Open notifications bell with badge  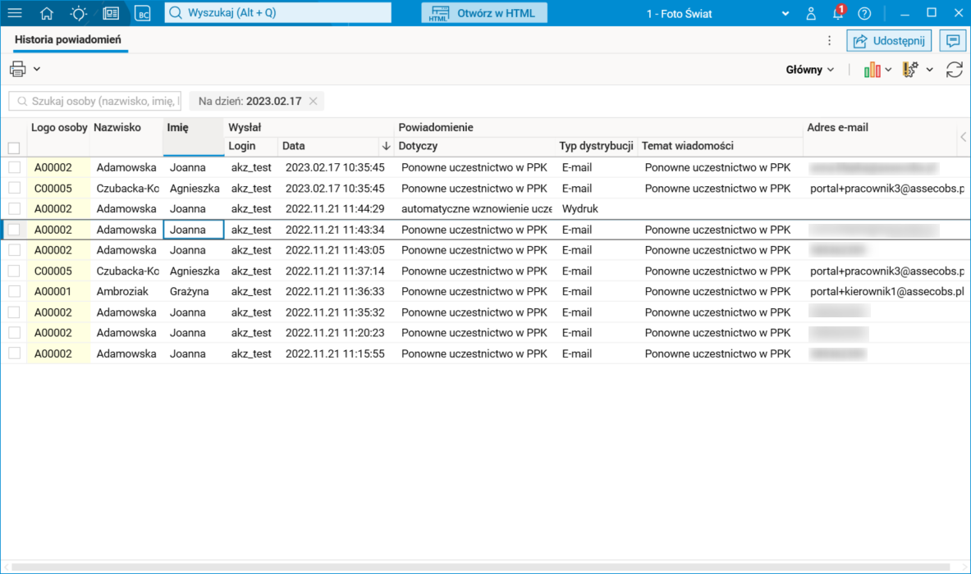839,12
